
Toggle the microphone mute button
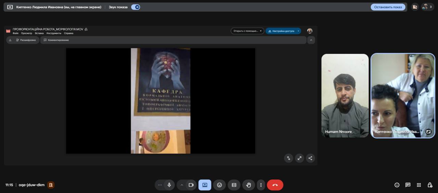169,185
